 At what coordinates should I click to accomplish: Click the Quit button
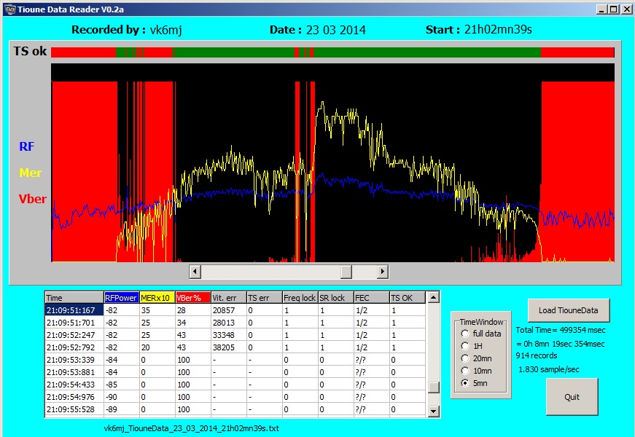[x=572, y=397]
